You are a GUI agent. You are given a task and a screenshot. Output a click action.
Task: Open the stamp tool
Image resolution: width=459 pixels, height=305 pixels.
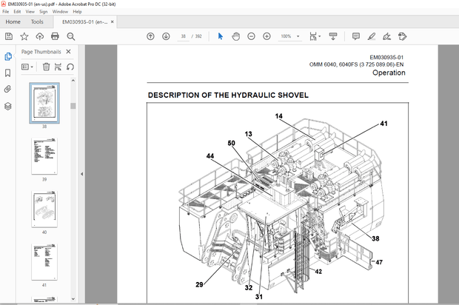tap(403, 36)
